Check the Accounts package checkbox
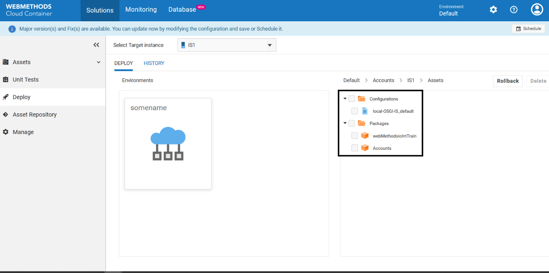The height and width of the screenshot is (273, 549). pyautogui.click(x=354, y=148)
